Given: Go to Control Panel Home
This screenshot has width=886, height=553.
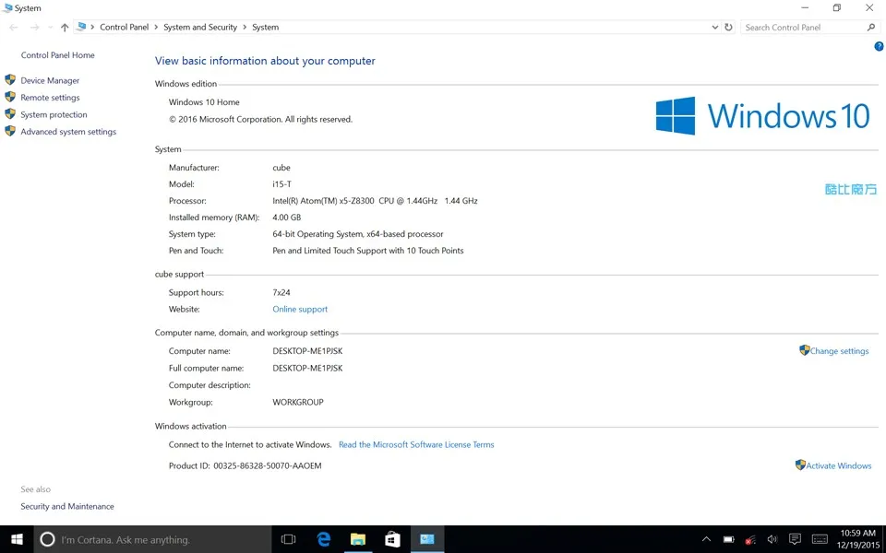Looking at the screenshot, I should tap(57, 55).
